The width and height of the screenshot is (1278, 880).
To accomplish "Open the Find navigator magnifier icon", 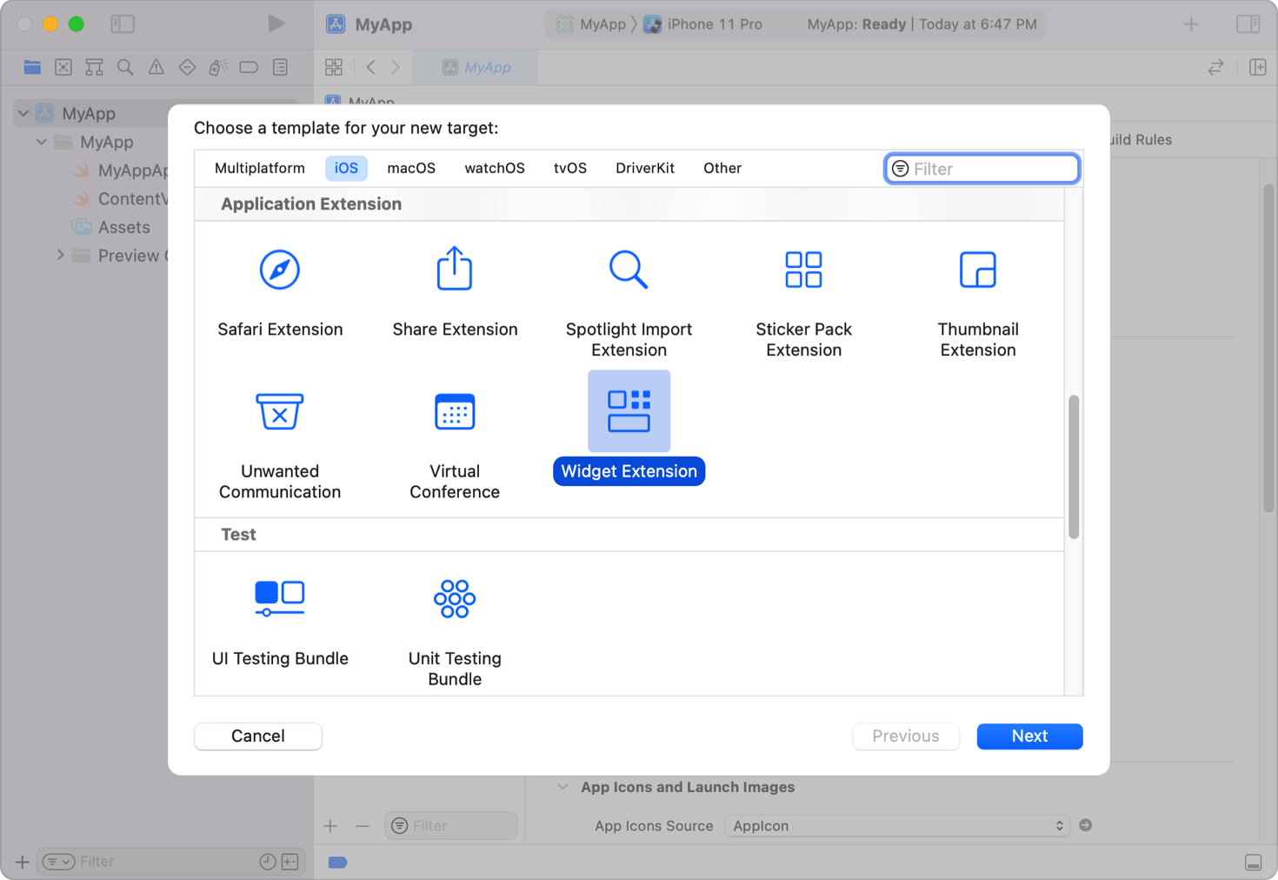I will [125, 67].
